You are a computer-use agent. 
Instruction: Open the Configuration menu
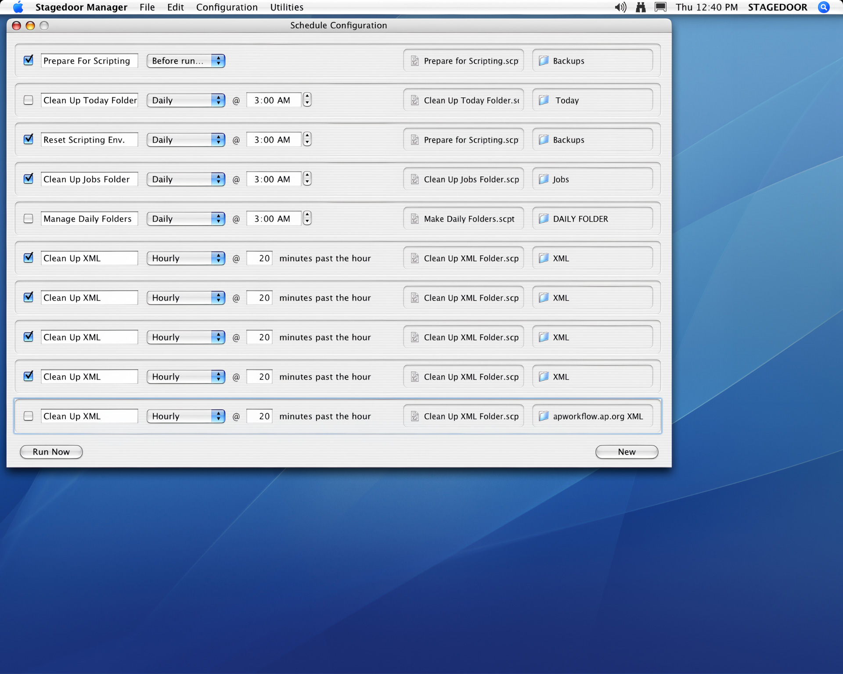227,7
